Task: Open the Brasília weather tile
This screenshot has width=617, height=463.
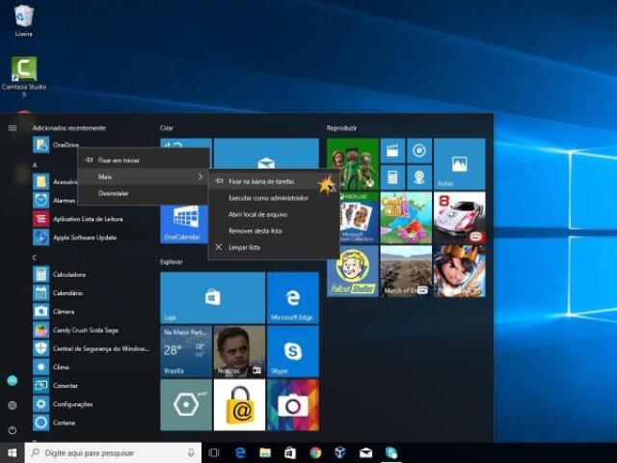Action: 186,351
